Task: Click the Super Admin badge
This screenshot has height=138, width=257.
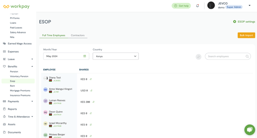Action: (x=234, y=7)
